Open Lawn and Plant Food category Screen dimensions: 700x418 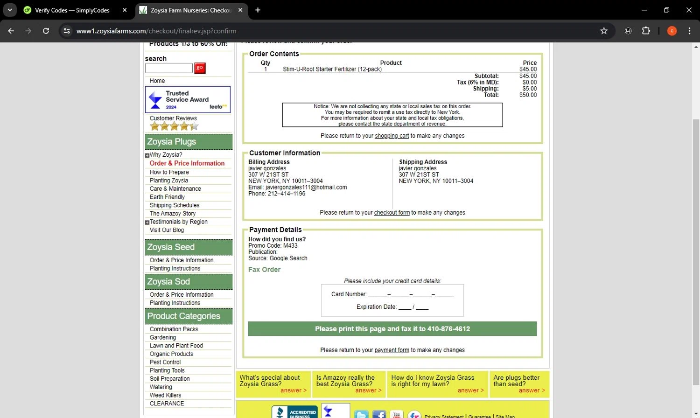[x=176, y=346]
